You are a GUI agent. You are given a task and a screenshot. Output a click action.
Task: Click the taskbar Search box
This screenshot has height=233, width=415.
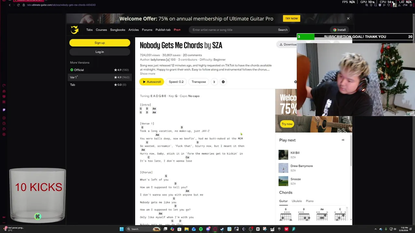point(143,229)
